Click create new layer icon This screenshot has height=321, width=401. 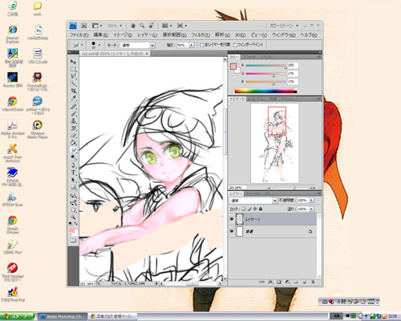click(305, 282)
